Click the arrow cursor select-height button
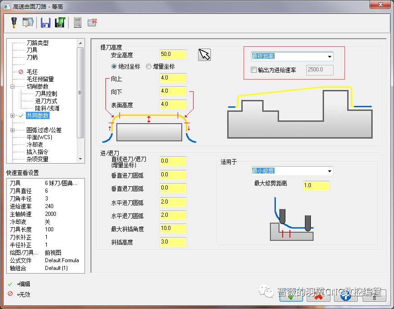 204,55
